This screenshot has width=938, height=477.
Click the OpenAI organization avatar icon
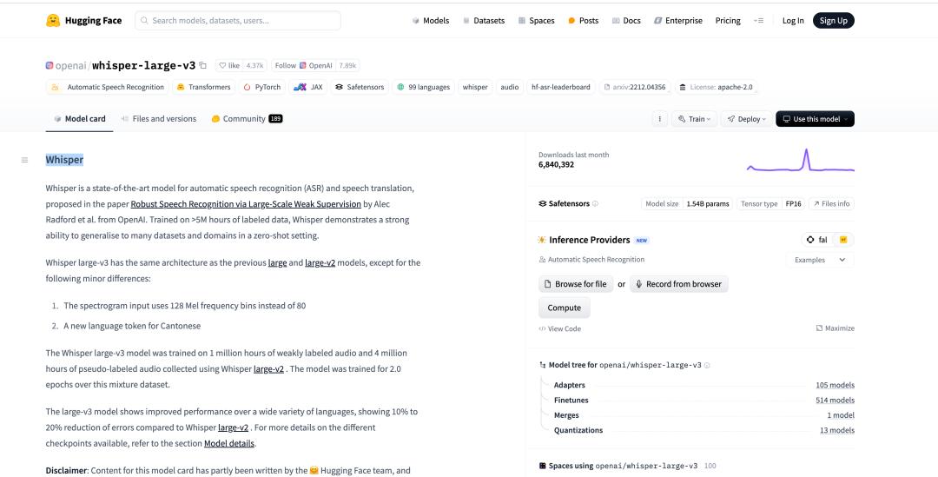49,65
